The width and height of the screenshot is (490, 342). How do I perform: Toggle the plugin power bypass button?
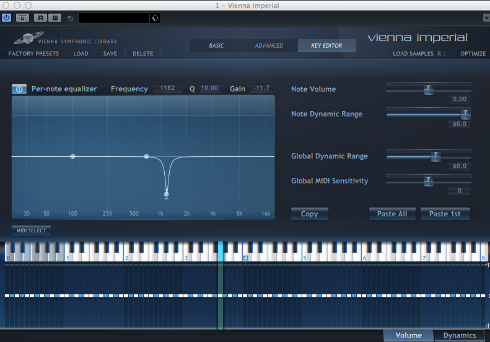pyautogui.click(x=6, y=18)
